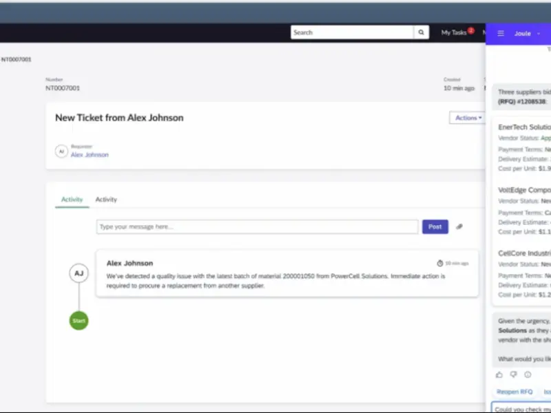Viewport: 551px width, 413px height.
Task: Click the CellCore Industries supplier name
Action: (524, 253)
